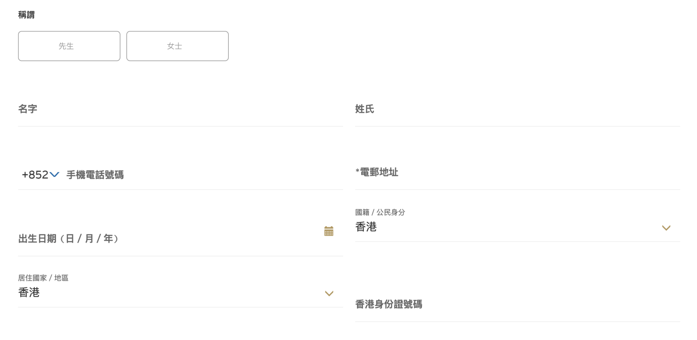Select the 先生 title option

tap(69, 46)
